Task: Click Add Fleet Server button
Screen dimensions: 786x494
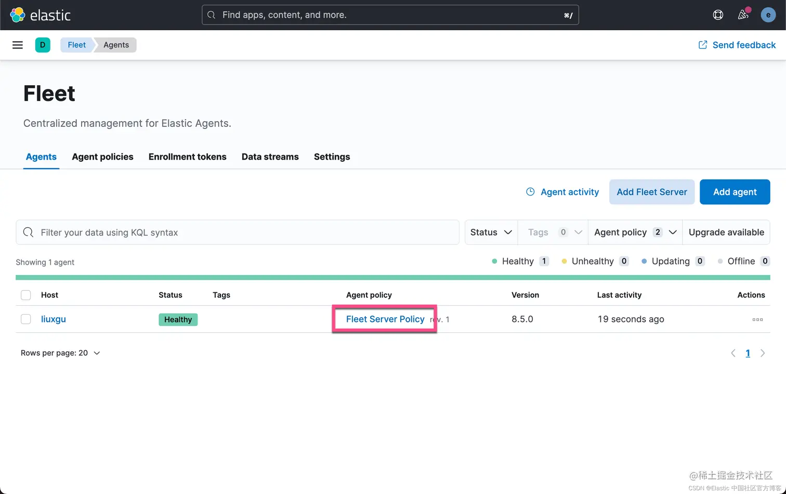Action: (x=652, y=192)
